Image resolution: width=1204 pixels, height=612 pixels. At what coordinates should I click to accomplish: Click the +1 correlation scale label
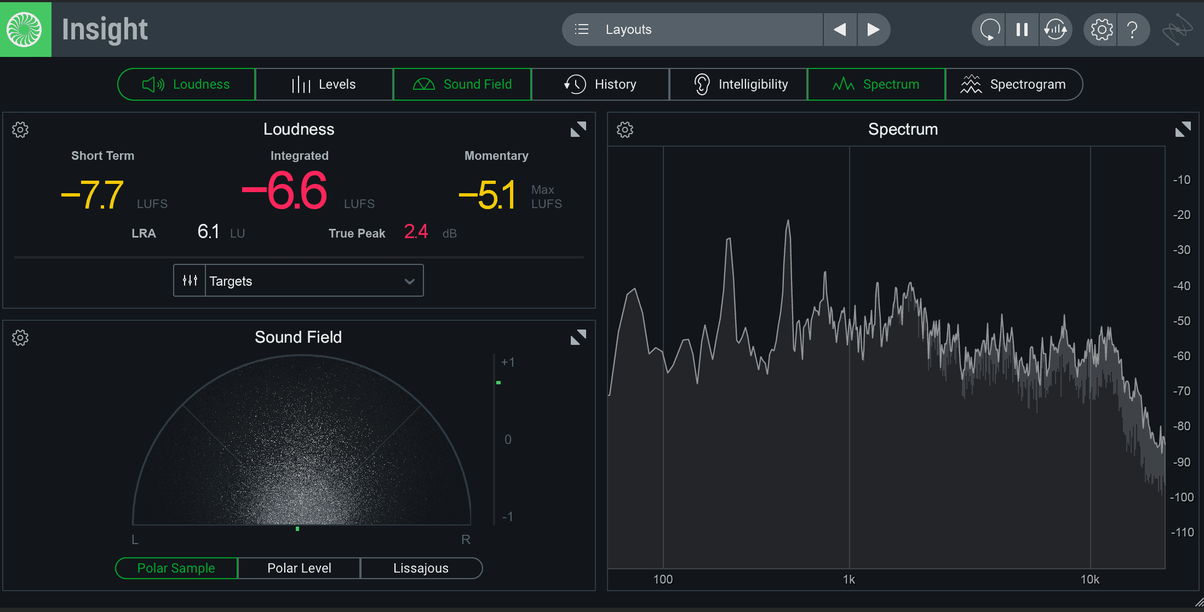(x=508, y=362)
